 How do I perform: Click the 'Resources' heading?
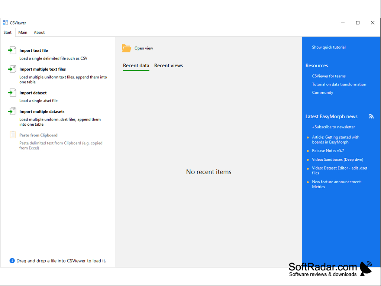point(317,66)
